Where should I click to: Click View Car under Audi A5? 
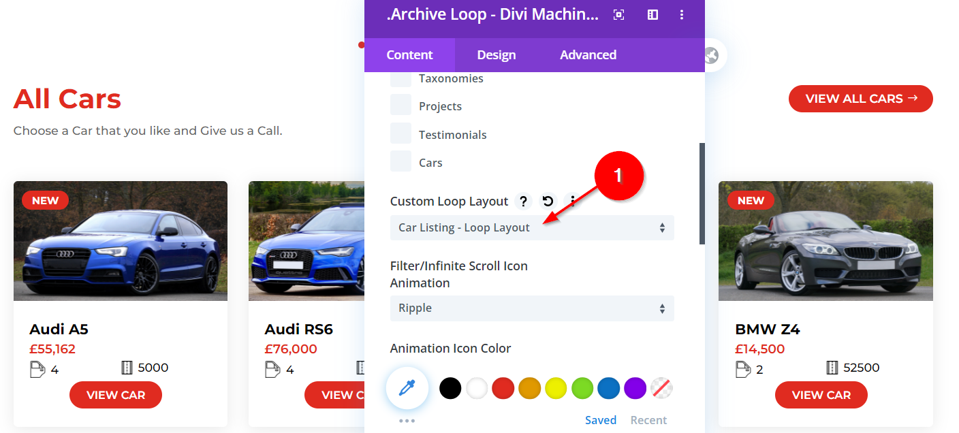click(x=116, y=395)
